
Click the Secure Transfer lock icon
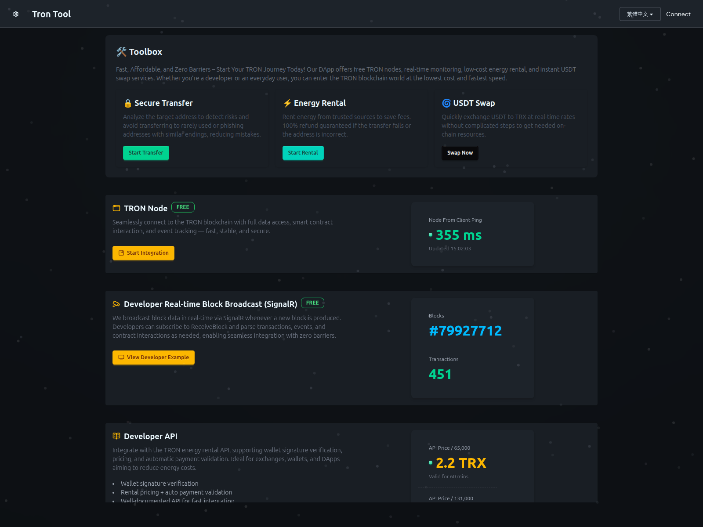coord(128,103)
